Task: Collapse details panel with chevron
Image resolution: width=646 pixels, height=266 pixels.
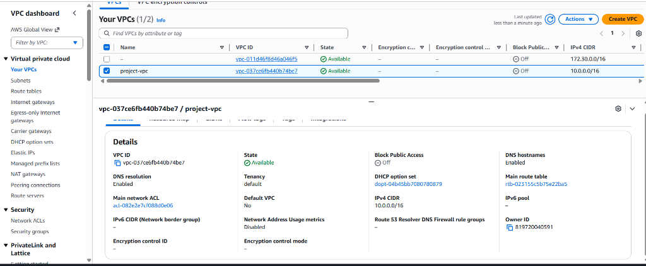Action: 632,108
